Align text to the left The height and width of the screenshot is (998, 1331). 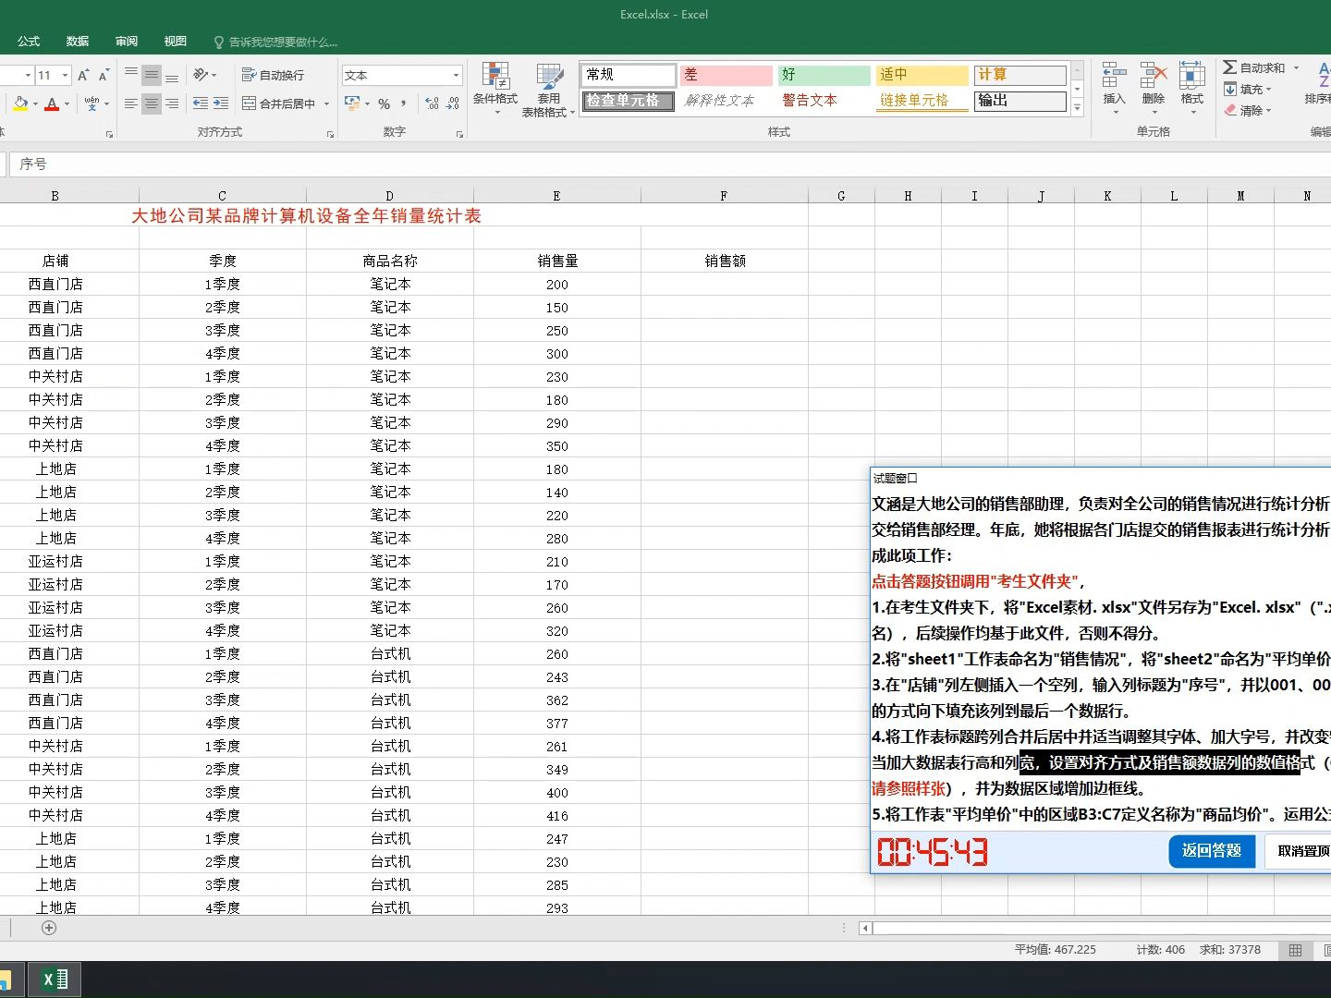click(x=131, y=103)
